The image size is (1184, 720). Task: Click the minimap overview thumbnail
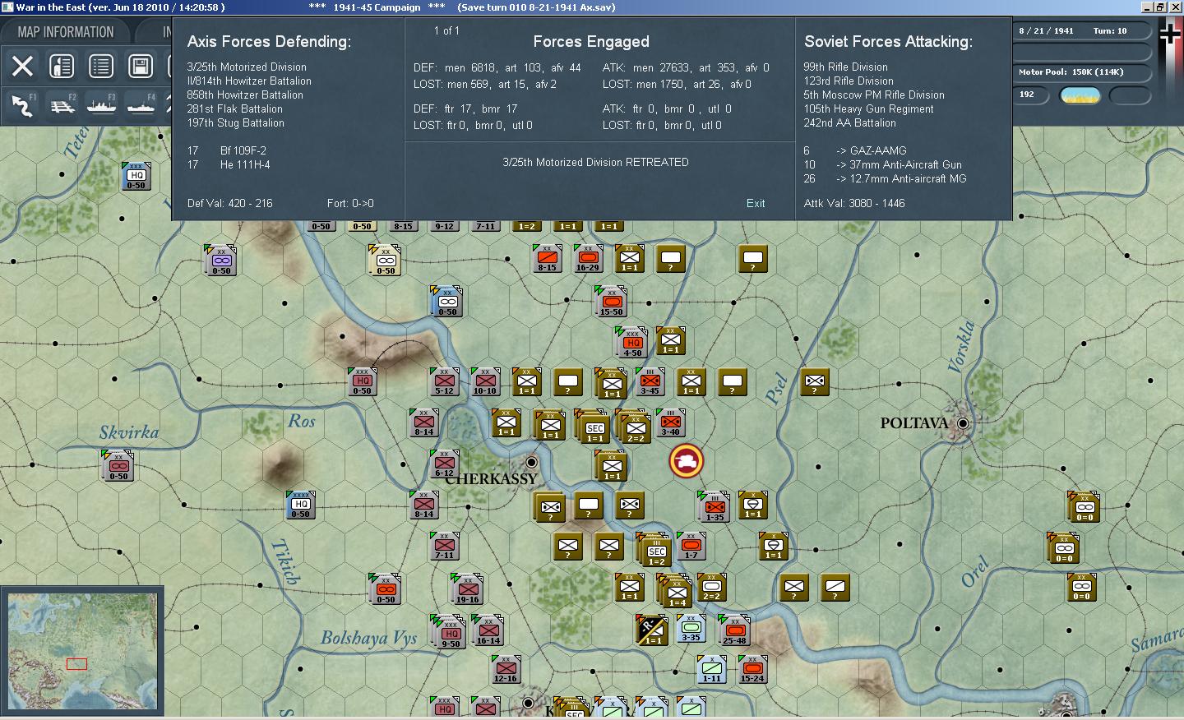pyautogui.click(x=82, y=651)
